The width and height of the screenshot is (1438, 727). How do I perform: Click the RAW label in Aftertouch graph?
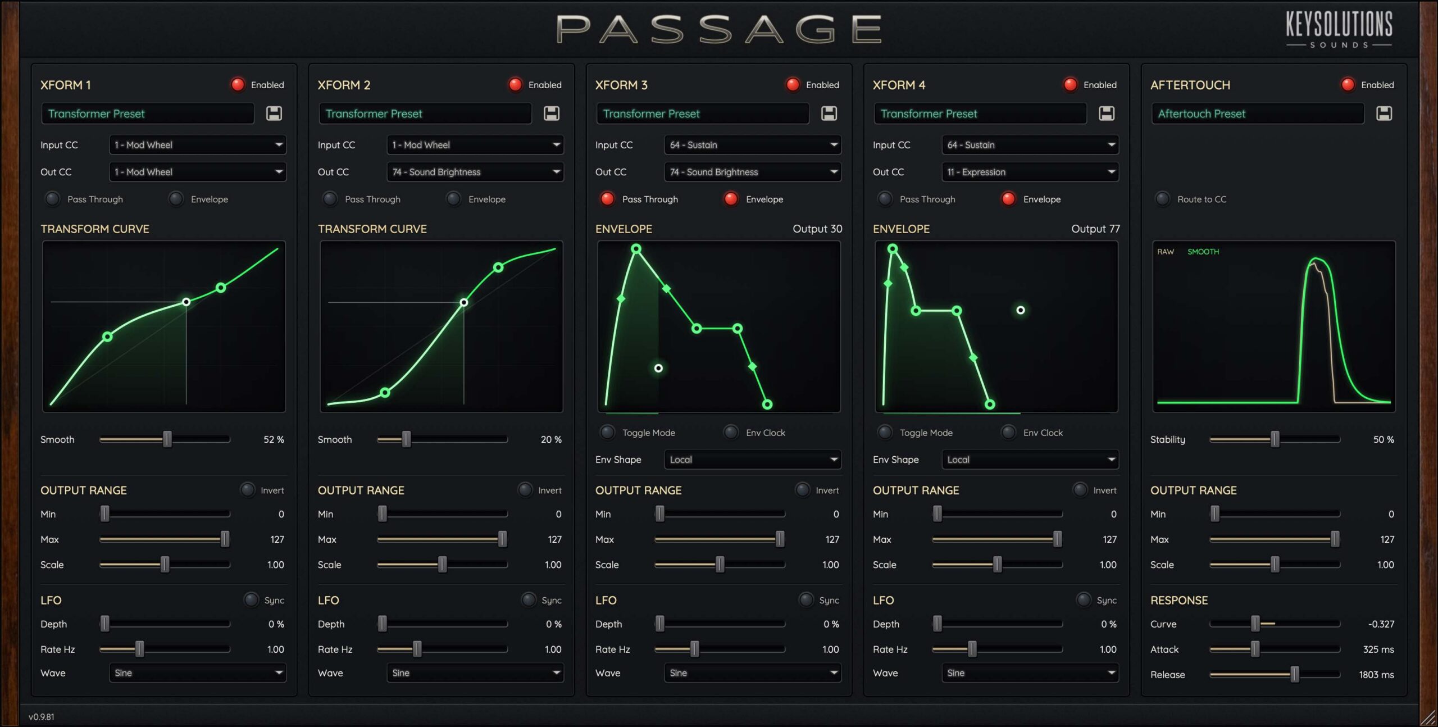pyautogui.click(x=1165, y=252)
